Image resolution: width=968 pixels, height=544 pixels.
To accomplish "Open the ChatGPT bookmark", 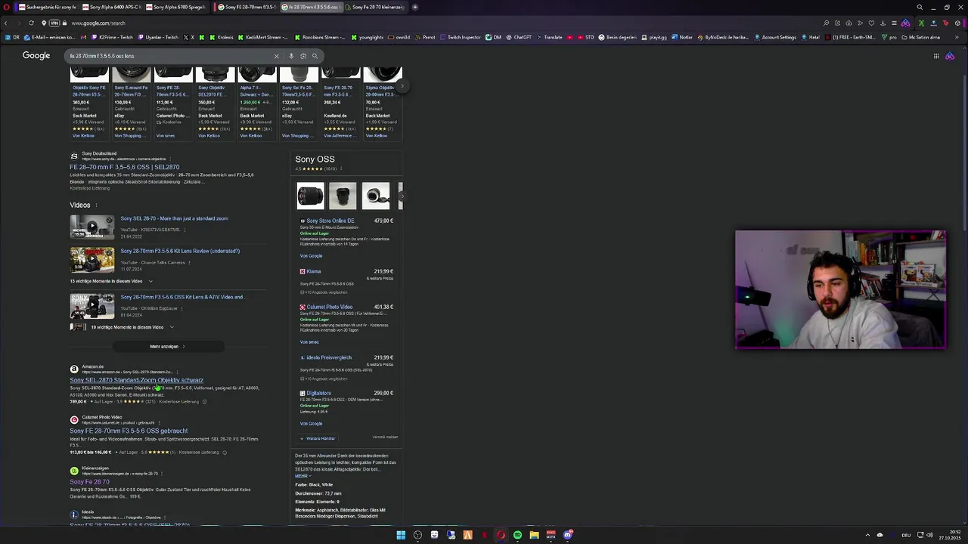I will point(519,37).
